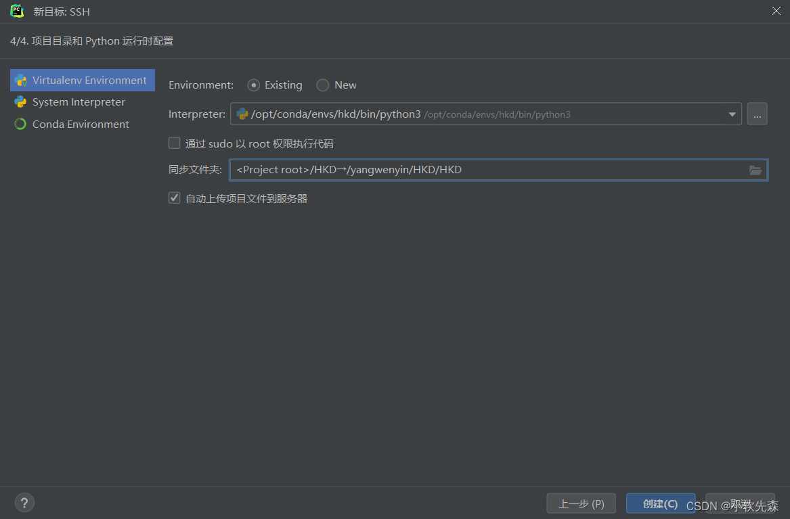Click the Virtualenv Environment Python icon
Screen dimensions: 790x519
[x=20, y=81]
